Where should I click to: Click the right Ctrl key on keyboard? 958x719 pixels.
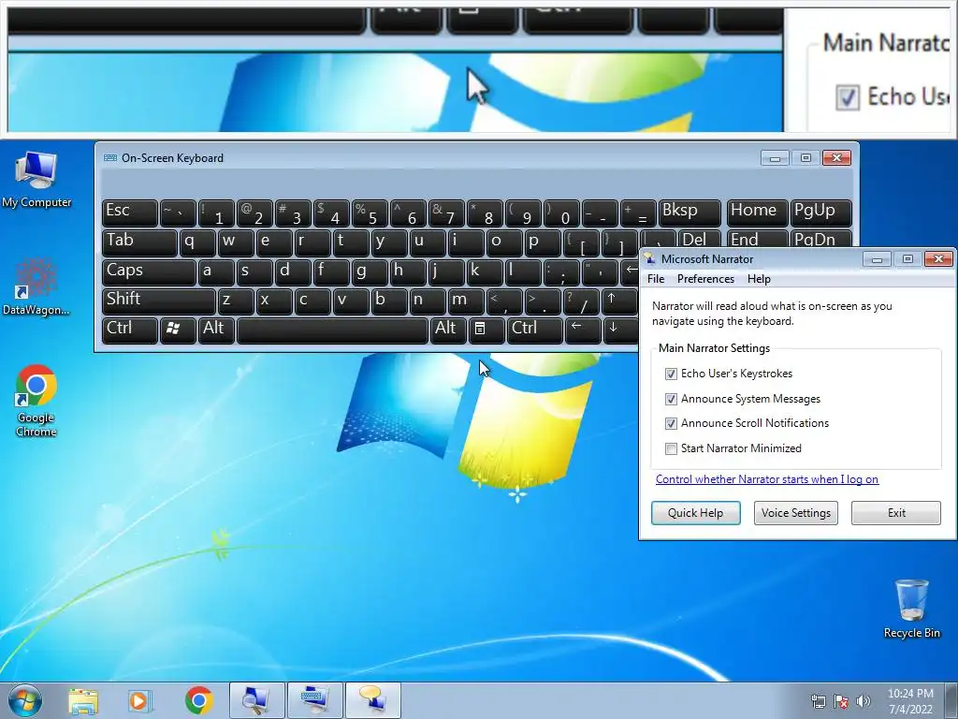coord(534,330)
